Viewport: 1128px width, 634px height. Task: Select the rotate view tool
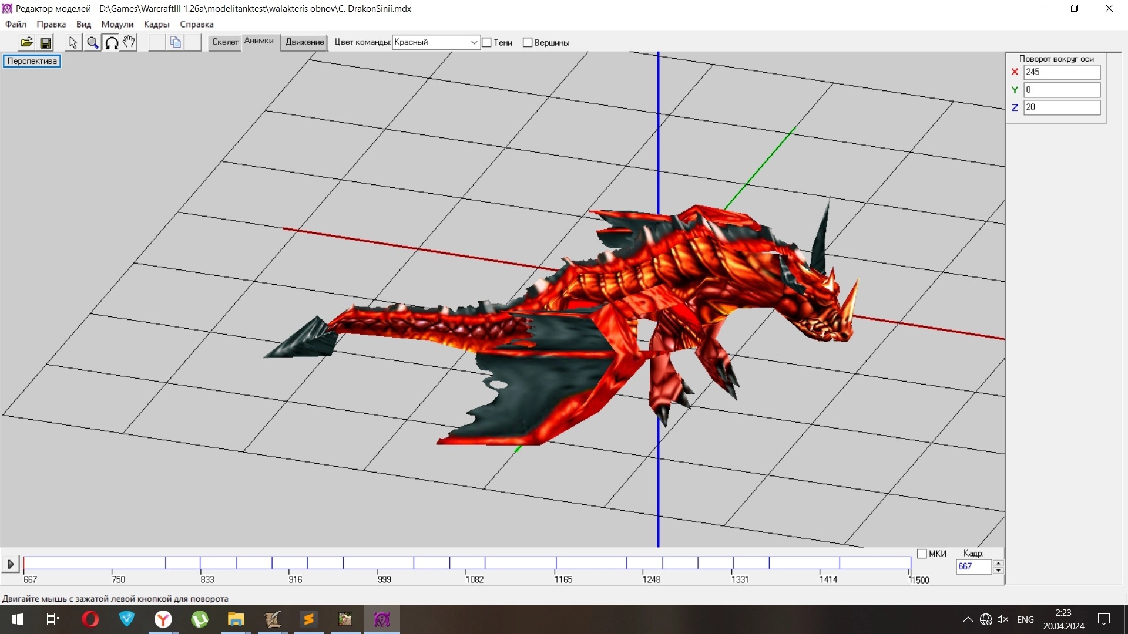[x=111, y=42]
